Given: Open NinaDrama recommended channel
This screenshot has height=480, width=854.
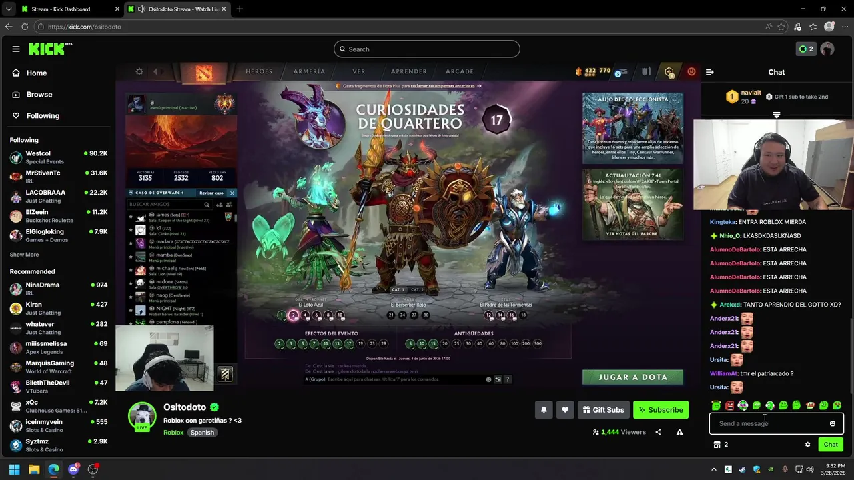Looking at the screenshot, I should click(58, 289).
